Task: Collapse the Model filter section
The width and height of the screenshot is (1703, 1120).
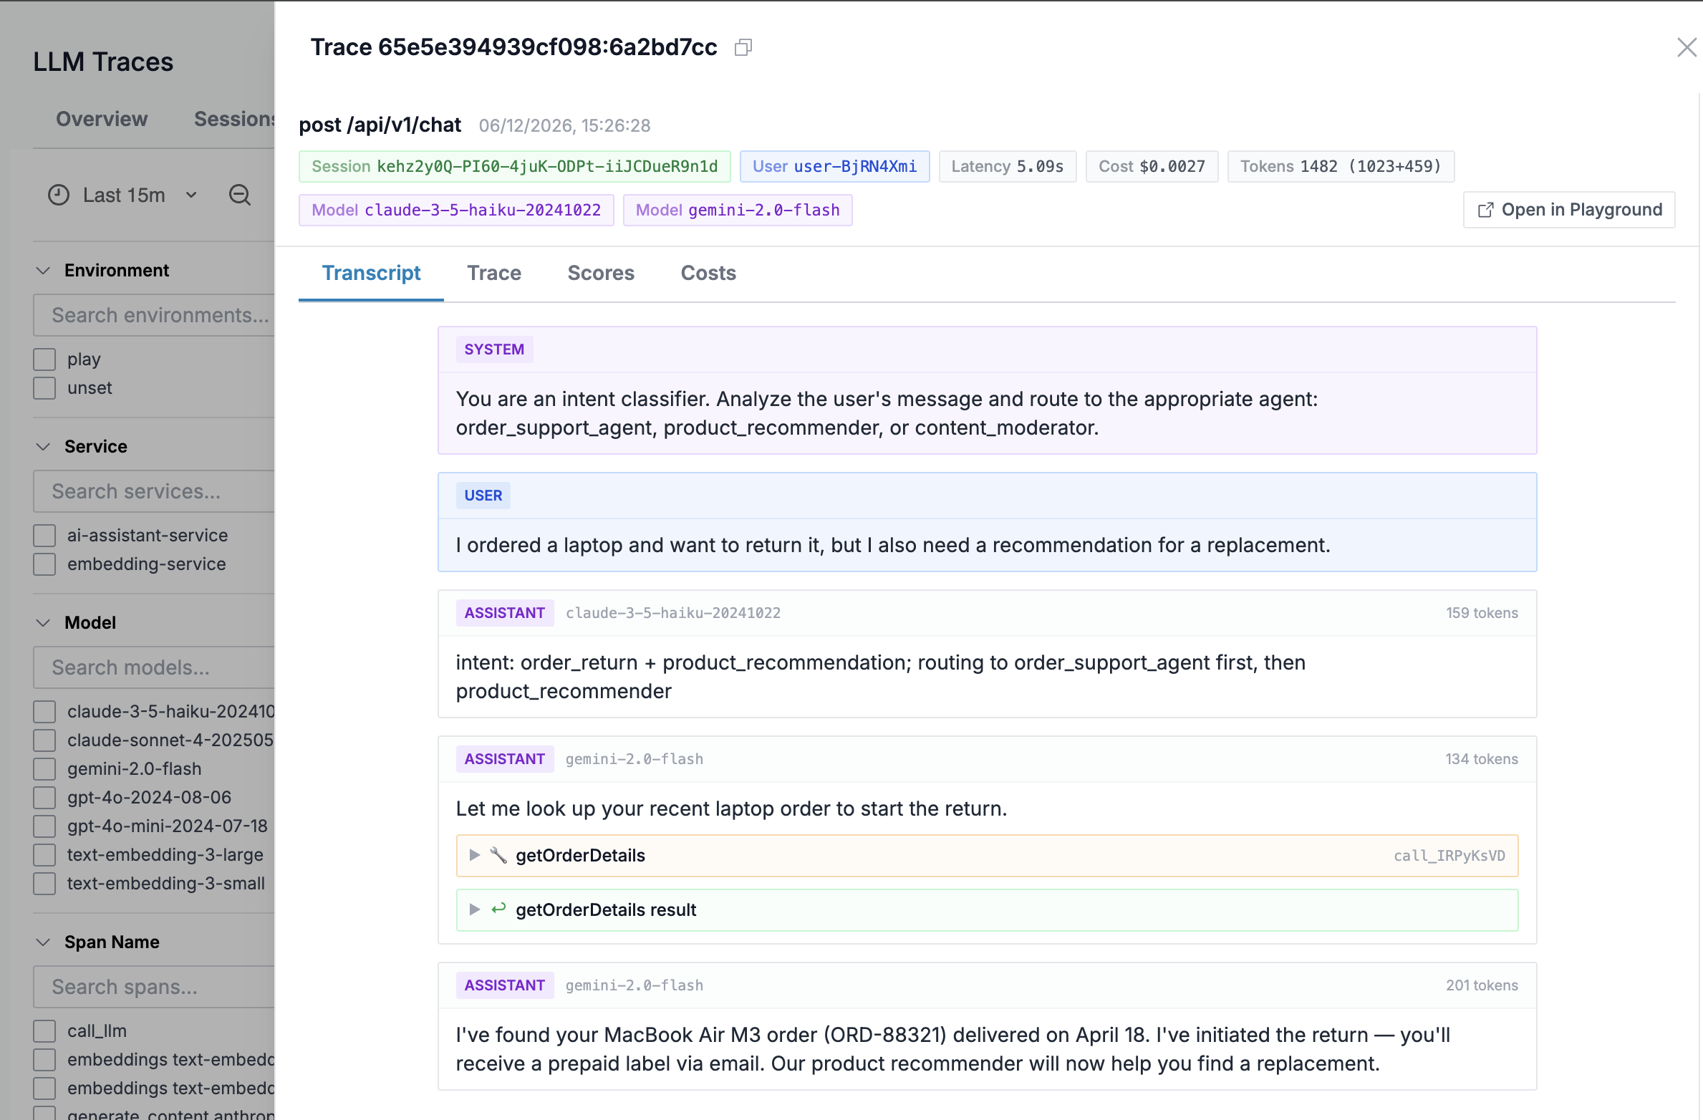Action: pyautogui.click(x=43, y=623)
